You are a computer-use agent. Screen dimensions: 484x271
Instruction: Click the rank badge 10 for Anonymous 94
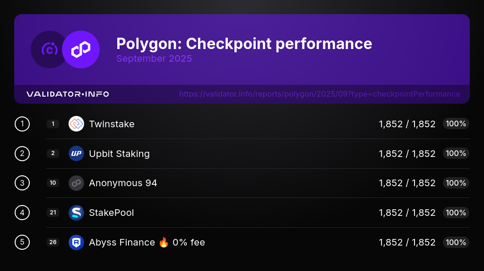pos(53,183)
